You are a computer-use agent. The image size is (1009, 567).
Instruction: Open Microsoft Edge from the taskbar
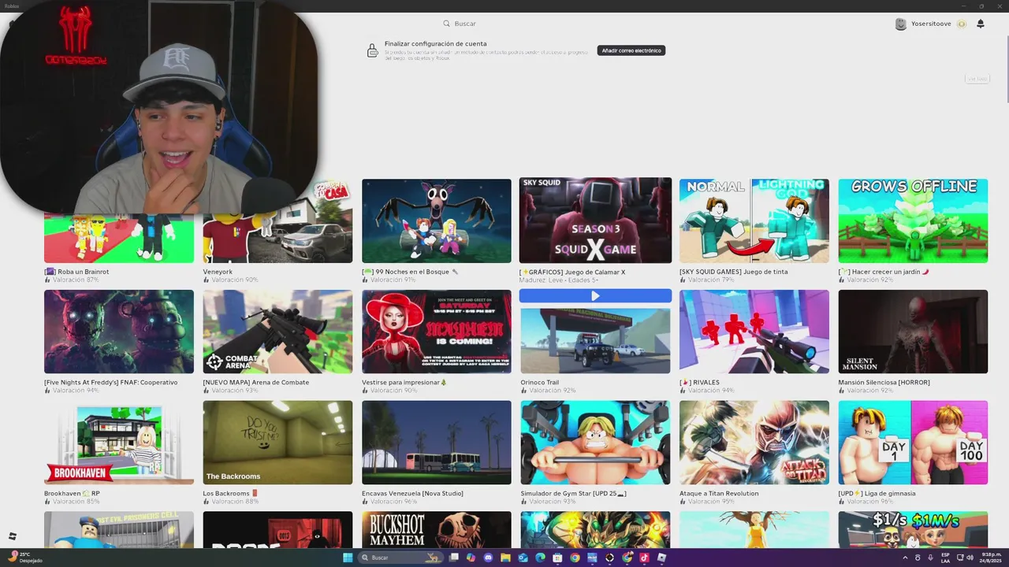point(540,558)
